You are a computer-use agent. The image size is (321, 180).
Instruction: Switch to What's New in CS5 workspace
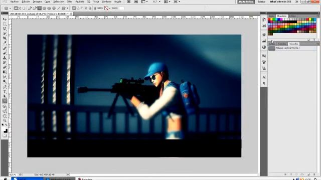coord(280,1)
